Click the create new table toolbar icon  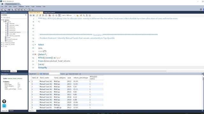[x=16, y=9]
